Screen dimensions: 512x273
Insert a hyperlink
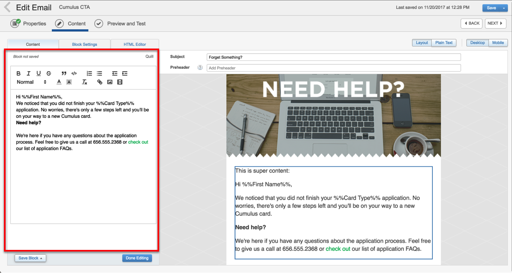[100, 82]
